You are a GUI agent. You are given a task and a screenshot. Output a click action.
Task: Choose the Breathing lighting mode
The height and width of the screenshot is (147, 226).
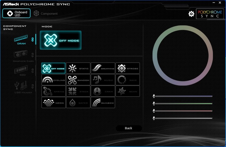coord(103,68)
